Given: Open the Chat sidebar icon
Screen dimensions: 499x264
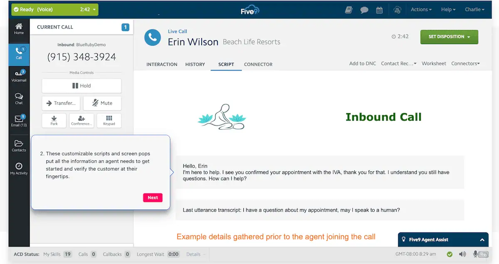Looking at the screenshot, I should pos(19,99).
